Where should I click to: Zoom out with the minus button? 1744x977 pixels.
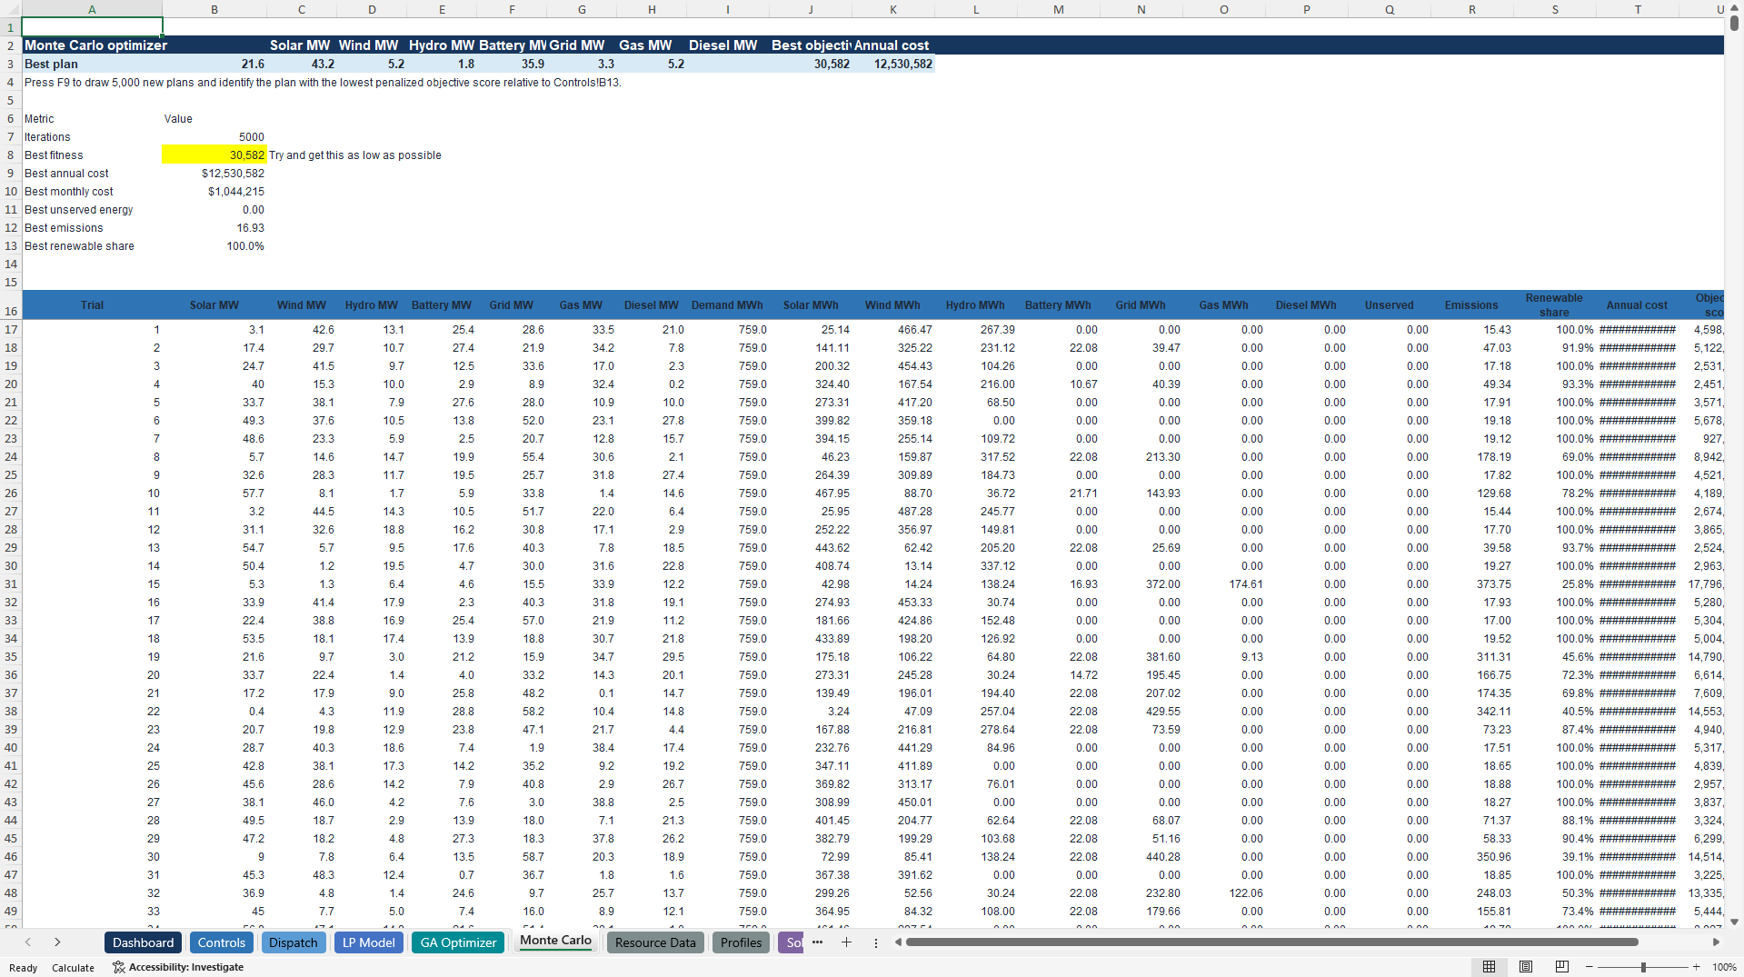pos(1589,967)
